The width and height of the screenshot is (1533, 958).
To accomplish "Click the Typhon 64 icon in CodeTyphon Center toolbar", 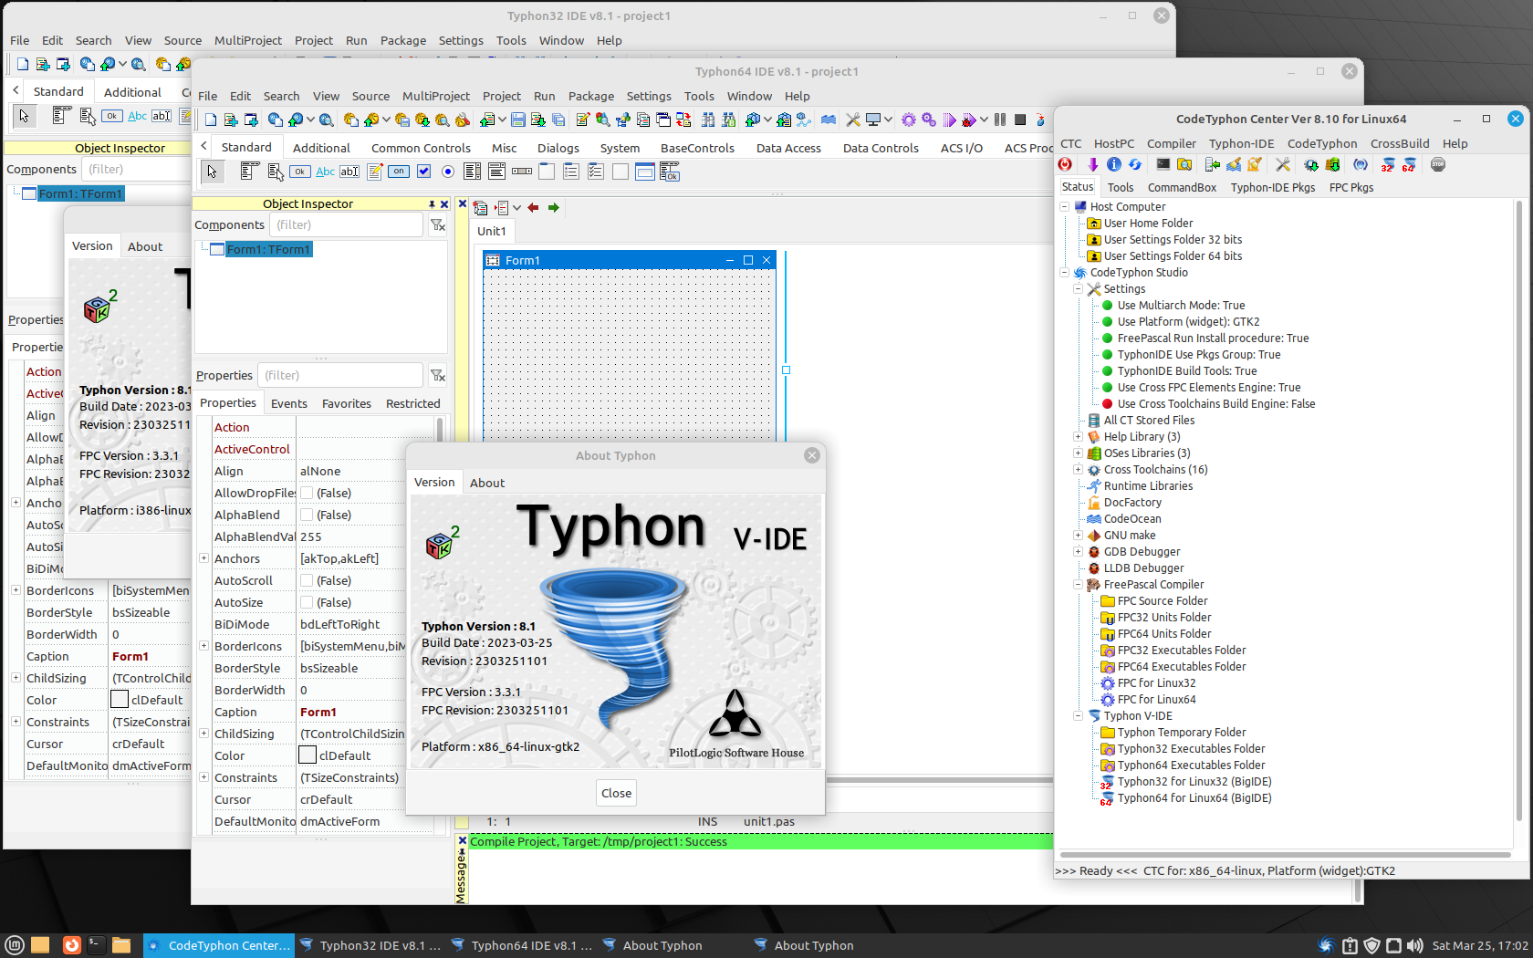I will (x=1409, y=164).
